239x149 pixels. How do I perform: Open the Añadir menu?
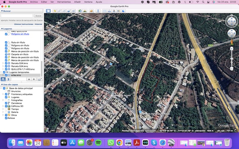point(77,2)
